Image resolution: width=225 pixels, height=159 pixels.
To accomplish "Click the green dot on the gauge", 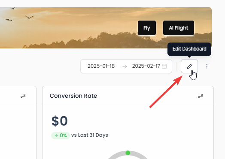I will [128, 153].
